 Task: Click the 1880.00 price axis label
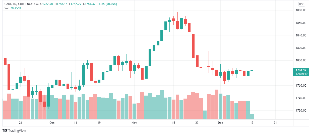pos(301,10)
